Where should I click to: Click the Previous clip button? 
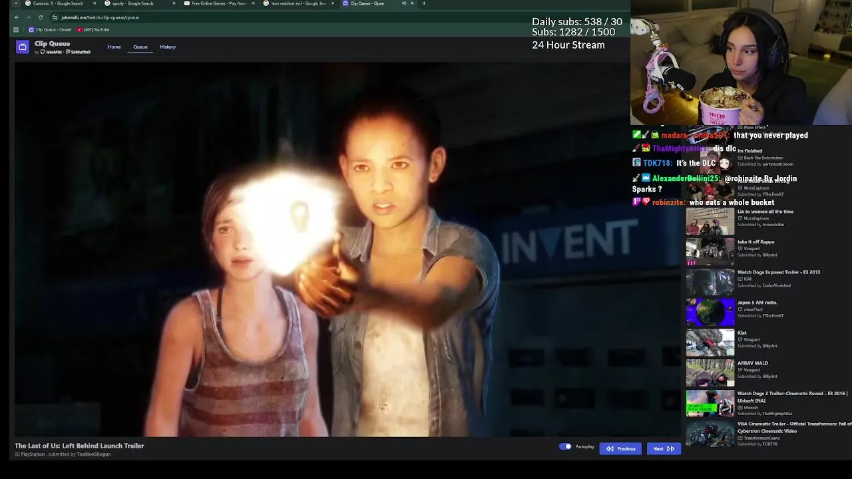tap(620, 448)
